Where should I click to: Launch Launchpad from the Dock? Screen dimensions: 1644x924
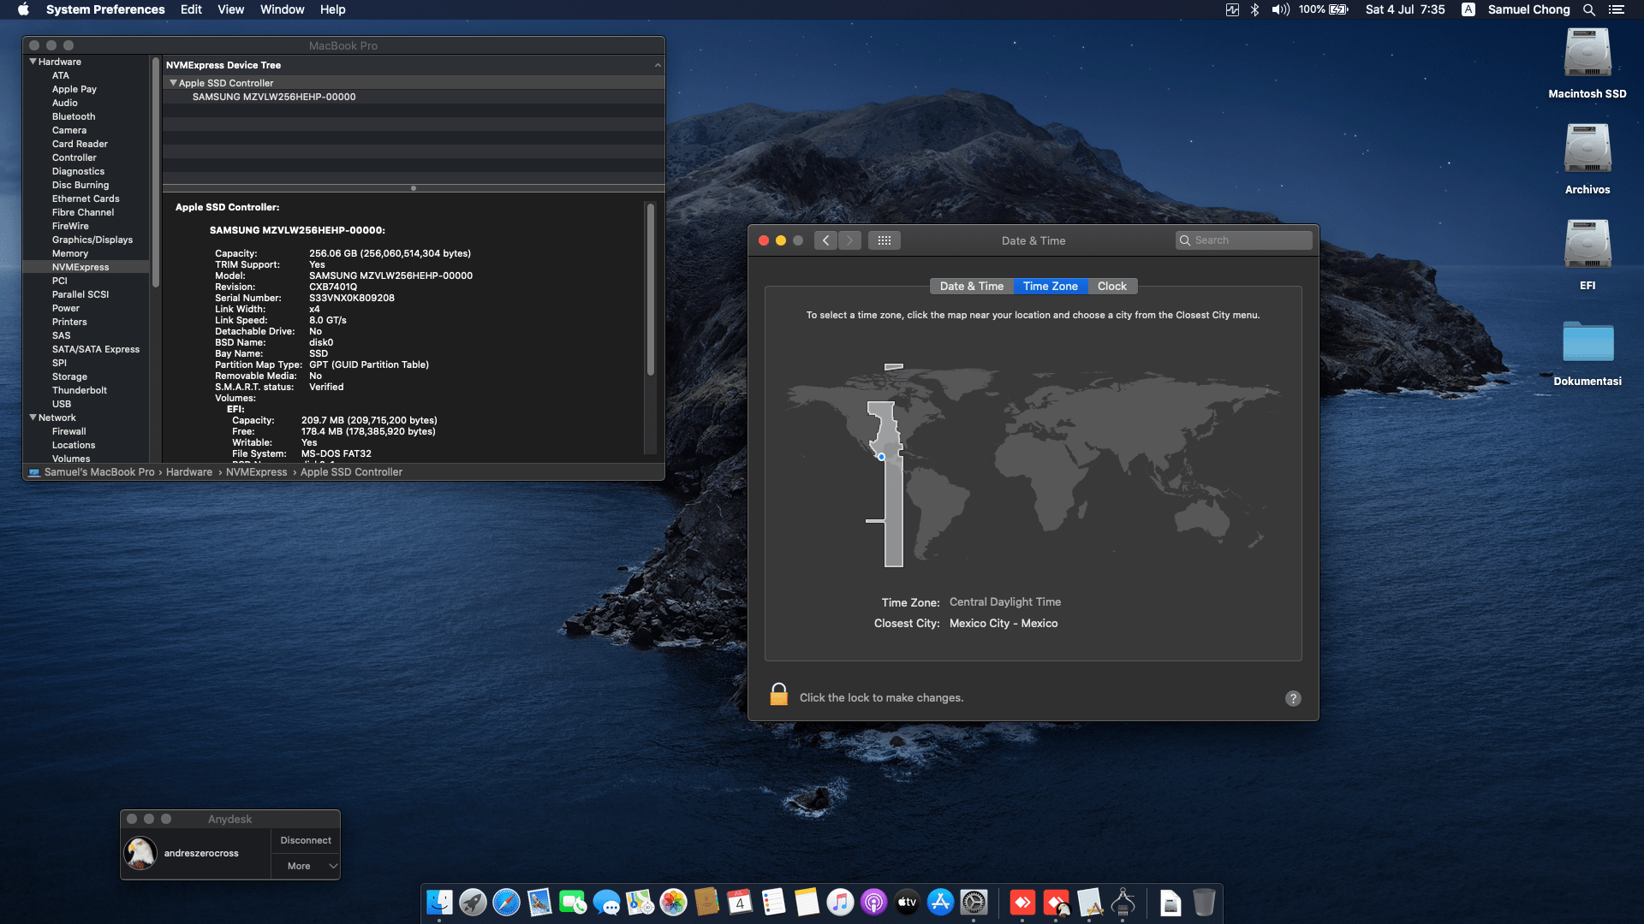(x=473, y=902)
